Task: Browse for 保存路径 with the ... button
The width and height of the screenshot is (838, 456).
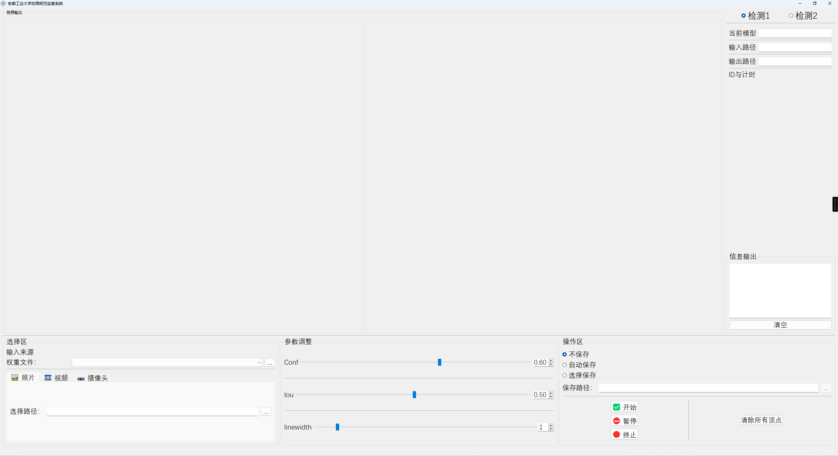Action: point(826,388)
